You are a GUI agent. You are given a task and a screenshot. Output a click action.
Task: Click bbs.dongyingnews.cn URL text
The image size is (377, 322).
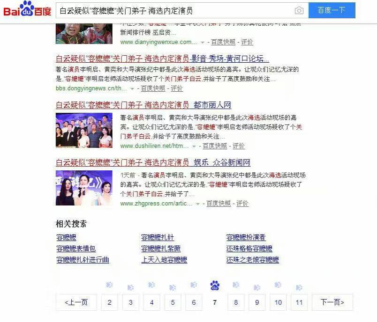pyautogui.click(x=91, y=88)
